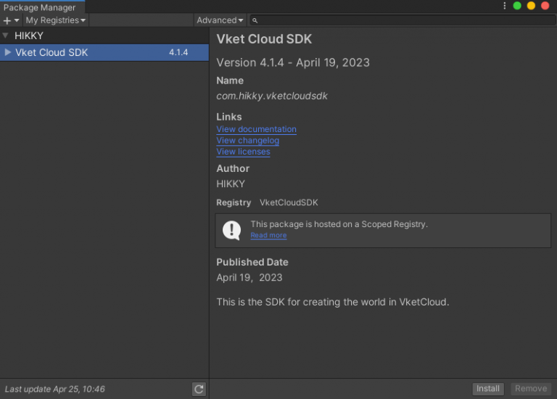Click the search magnifier icon
The width and height of the screenshot is (557, 399).
255,20
